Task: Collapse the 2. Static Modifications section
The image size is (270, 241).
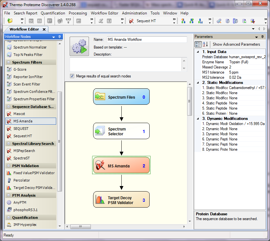Action: 198,83
